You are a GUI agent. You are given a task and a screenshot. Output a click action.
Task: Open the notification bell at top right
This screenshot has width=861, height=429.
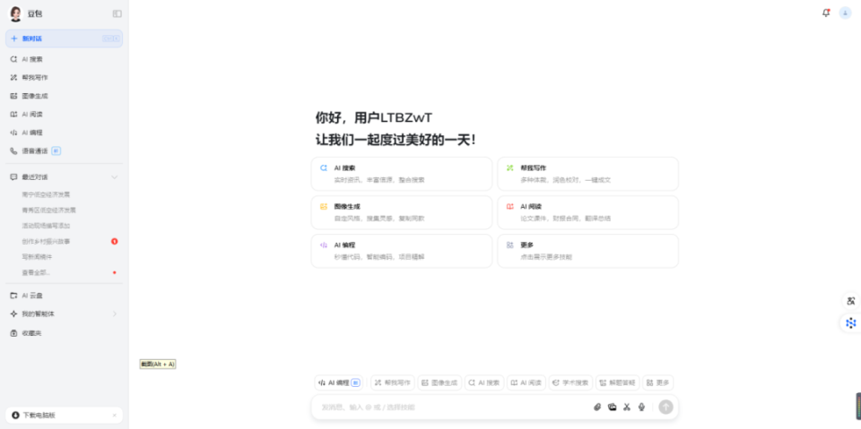pyautogui.click(x=826, y=13)
